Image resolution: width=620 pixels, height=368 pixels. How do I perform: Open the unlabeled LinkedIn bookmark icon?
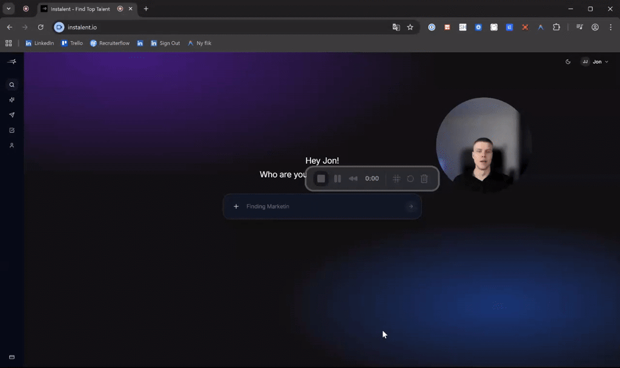140,43
